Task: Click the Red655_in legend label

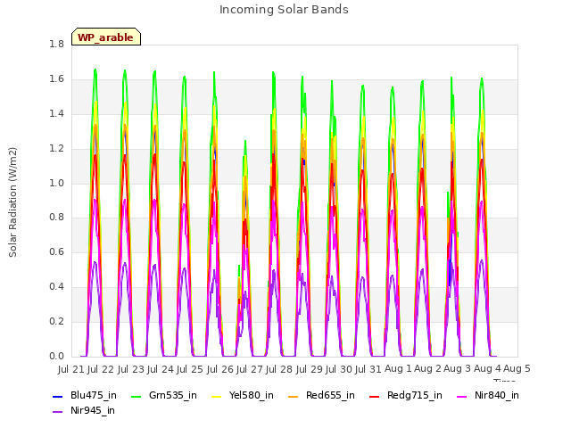Action: (x=330, y=396)
